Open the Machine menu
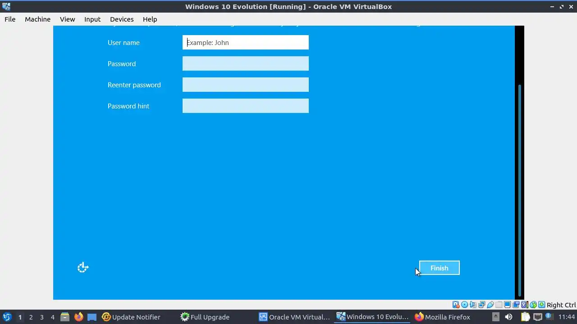Image resolution: width=577 pixels, height=324 pixels. point(37,19)
